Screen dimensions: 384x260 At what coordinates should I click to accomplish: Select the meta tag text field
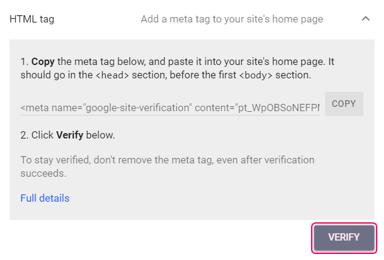[x=170, y=108]
